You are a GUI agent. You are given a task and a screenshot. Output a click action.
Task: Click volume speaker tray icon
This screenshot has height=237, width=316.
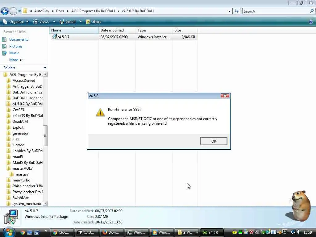point(299,232)
